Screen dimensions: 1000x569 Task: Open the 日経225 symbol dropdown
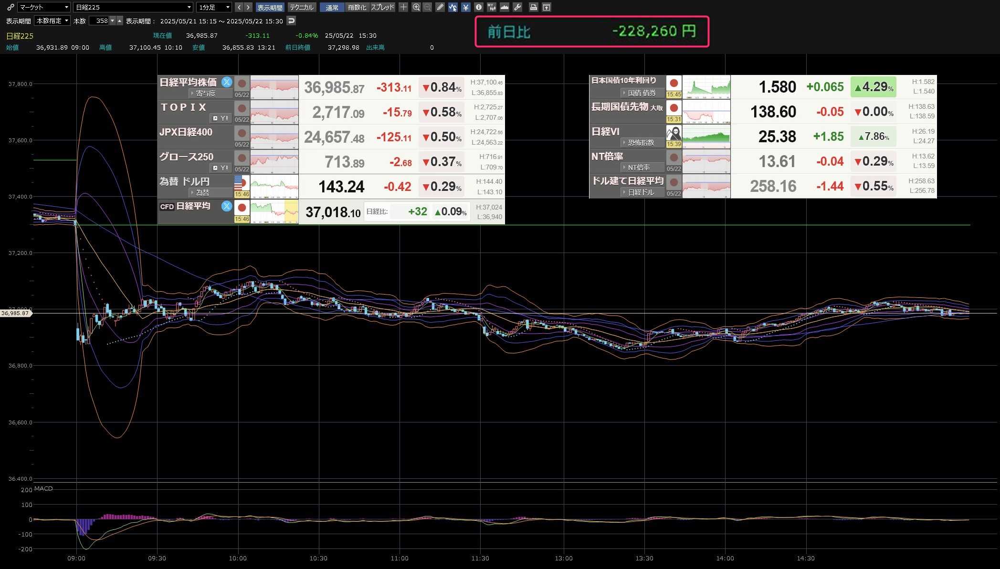133,7
